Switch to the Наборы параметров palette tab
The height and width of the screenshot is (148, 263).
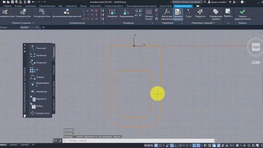(54, 88)
